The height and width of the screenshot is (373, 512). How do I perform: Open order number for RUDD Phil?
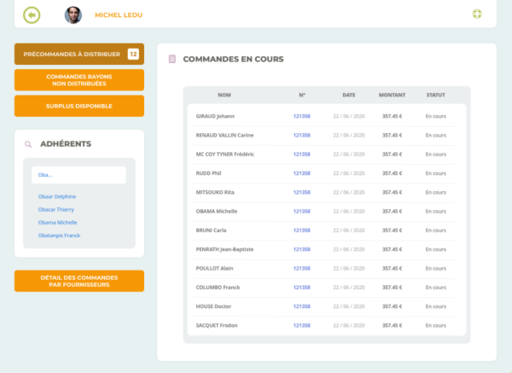click(x=302, y=173)
